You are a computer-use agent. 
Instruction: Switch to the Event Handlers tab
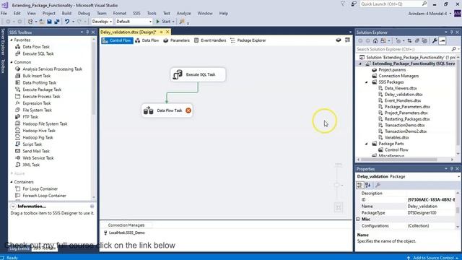(x=210, y=40)
